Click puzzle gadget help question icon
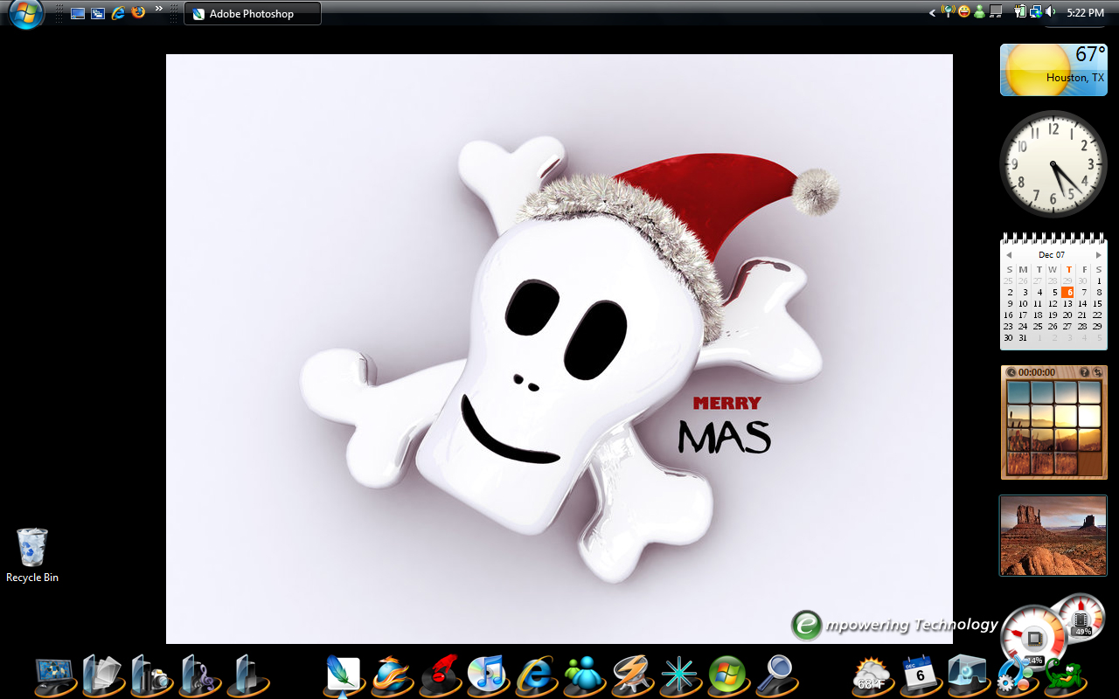The width and height of the screenshot is (1119, 699). (1084, 372)
